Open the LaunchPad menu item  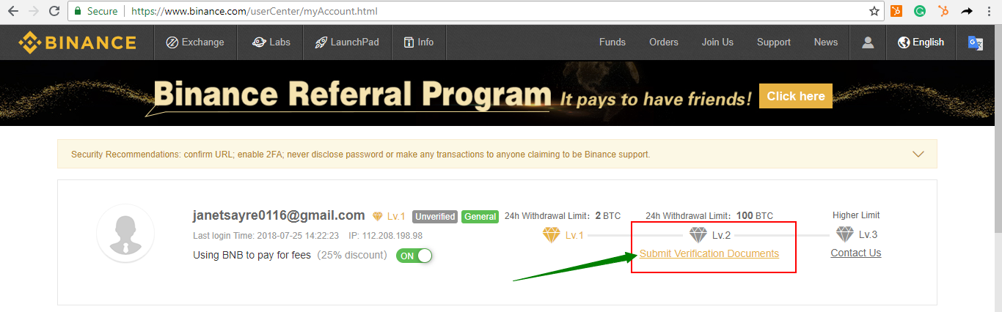point(347,42)
